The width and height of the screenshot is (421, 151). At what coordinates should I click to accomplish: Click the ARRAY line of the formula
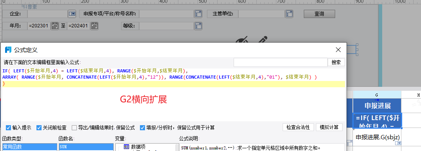160,77
